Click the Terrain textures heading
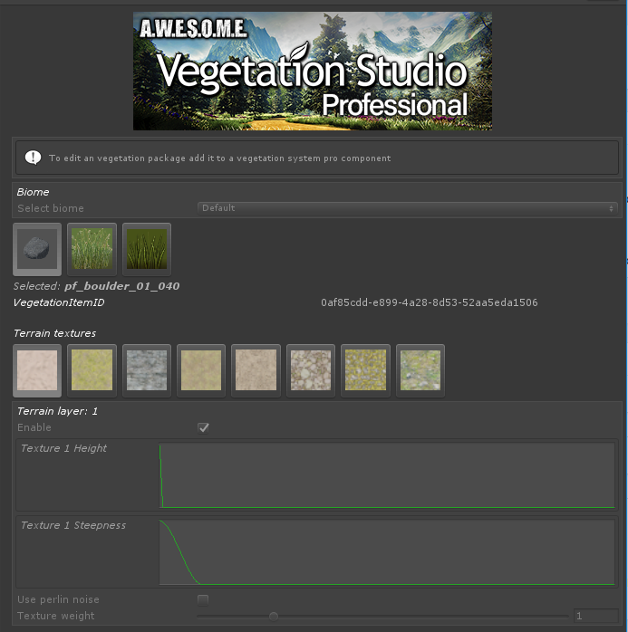This screenshot has height=632, width=628. (55, 333)
